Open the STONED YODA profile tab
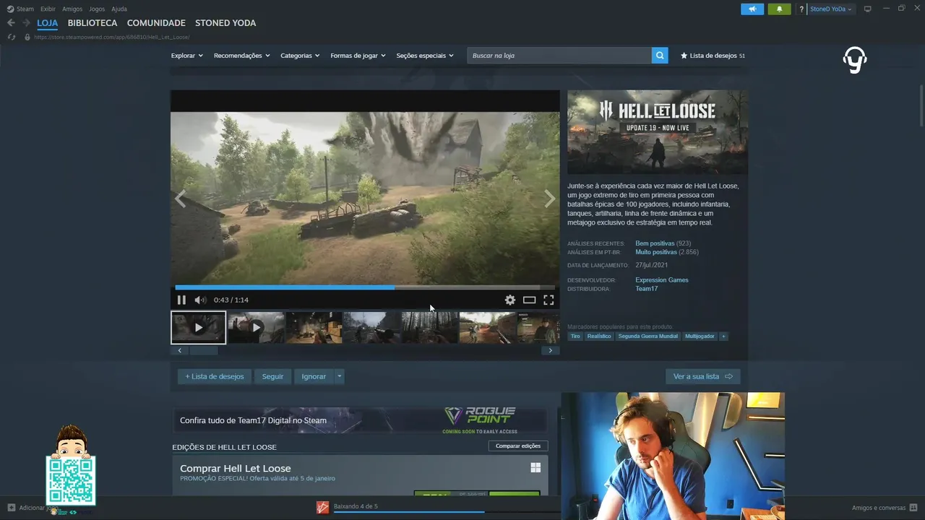 tap(225, 23)
